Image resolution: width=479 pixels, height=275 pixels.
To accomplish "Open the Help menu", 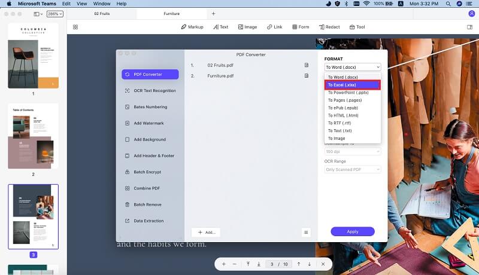I will tap(122, 4).
